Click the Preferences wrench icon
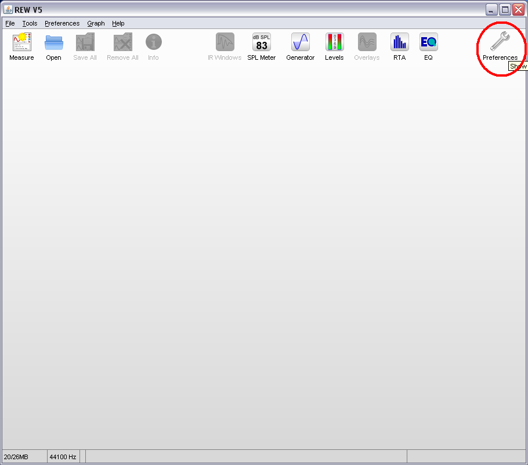This screenshot has width=528, height=465. [x=500, y=42]
